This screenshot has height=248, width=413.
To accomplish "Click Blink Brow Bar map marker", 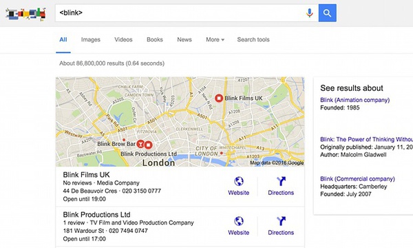I will click(140, 144).
